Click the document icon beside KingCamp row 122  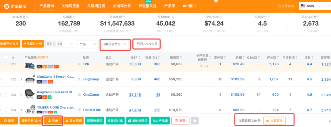80,79
